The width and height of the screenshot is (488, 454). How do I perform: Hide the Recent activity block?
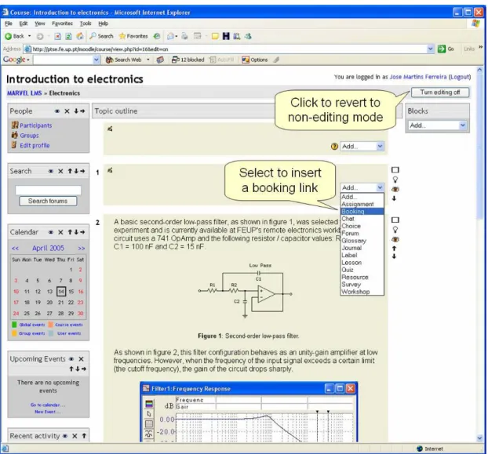coord(65,436)
